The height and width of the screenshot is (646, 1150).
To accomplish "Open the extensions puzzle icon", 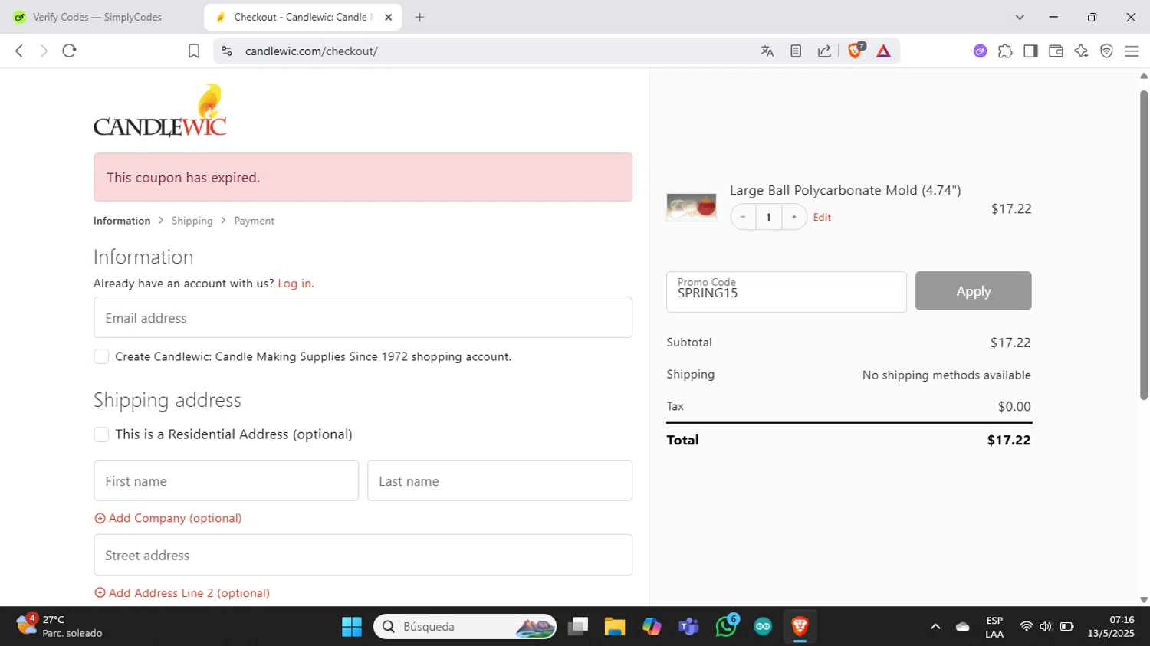I will point(1005,51).
